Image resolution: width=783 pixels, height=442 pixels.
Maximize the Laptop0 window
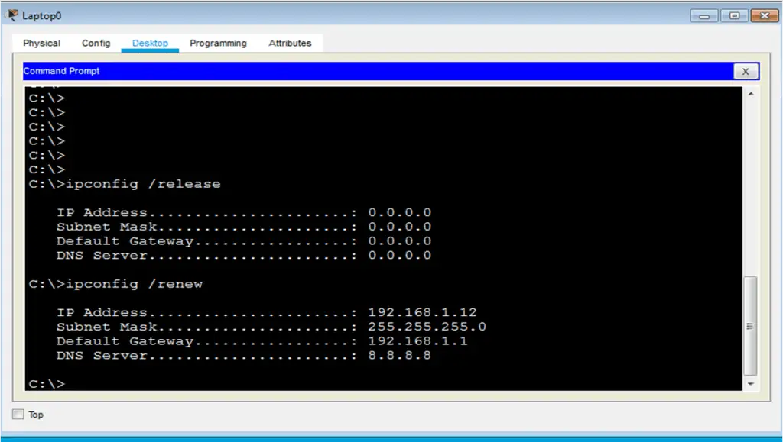pos(734,16)
